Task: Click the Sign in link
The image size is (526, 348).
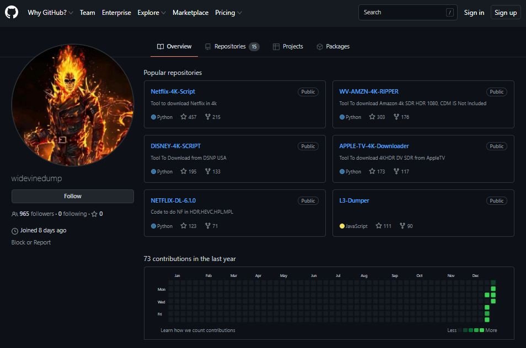Action: pos(474,13)
